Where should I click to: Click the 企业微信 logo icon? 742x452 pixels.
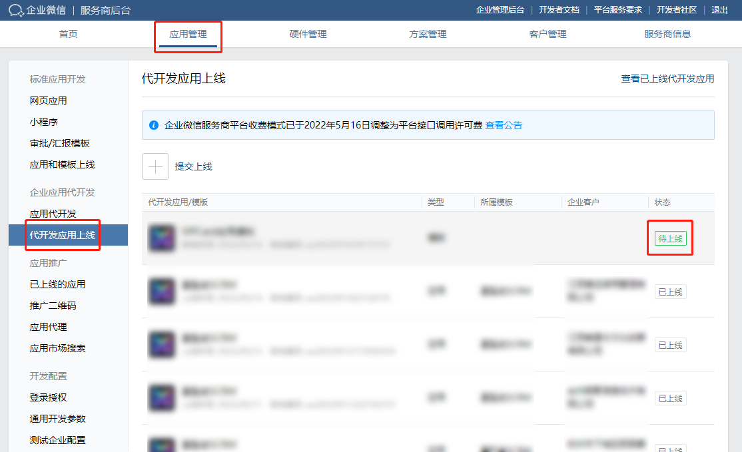(16, 10)
